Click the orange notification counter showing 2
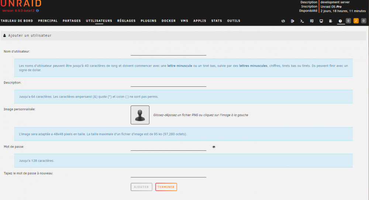369x200 pixels. click(x=356, y=21)
